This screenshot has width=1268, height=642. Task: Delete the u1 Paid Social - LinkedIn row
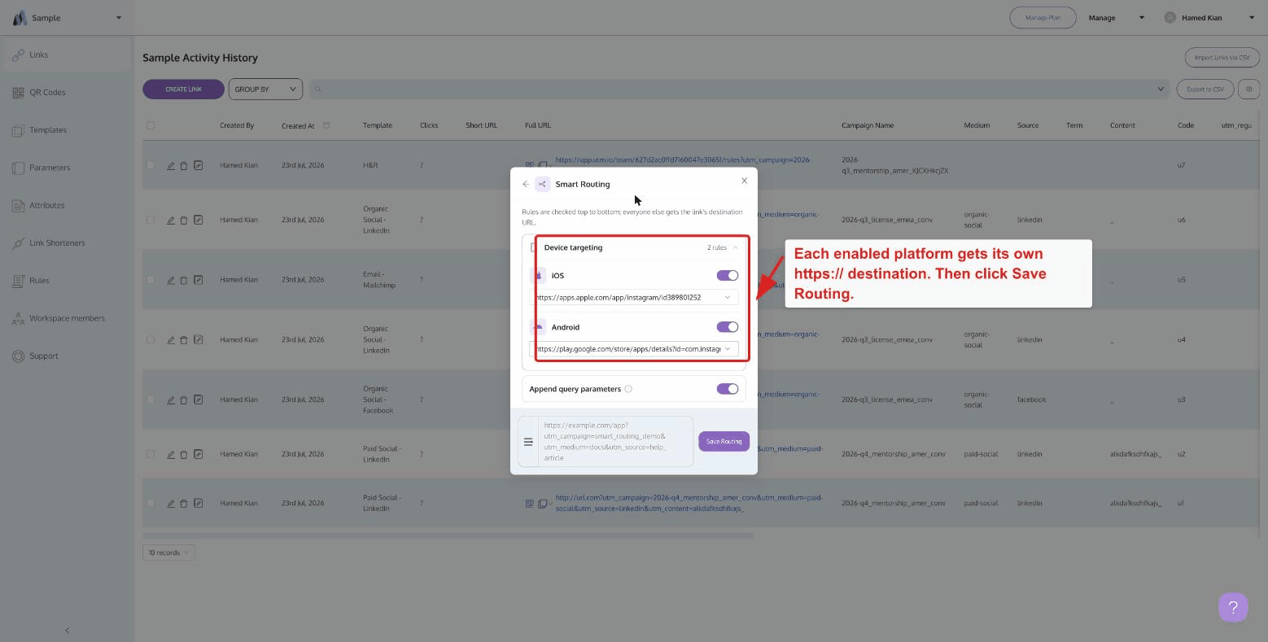[x=184, y=504]
